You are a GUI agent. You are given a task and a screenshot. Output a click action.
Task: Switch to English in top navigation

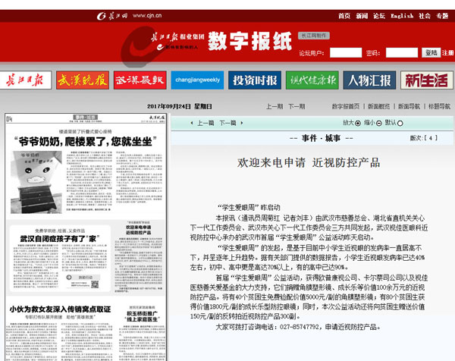coord(402,16)
